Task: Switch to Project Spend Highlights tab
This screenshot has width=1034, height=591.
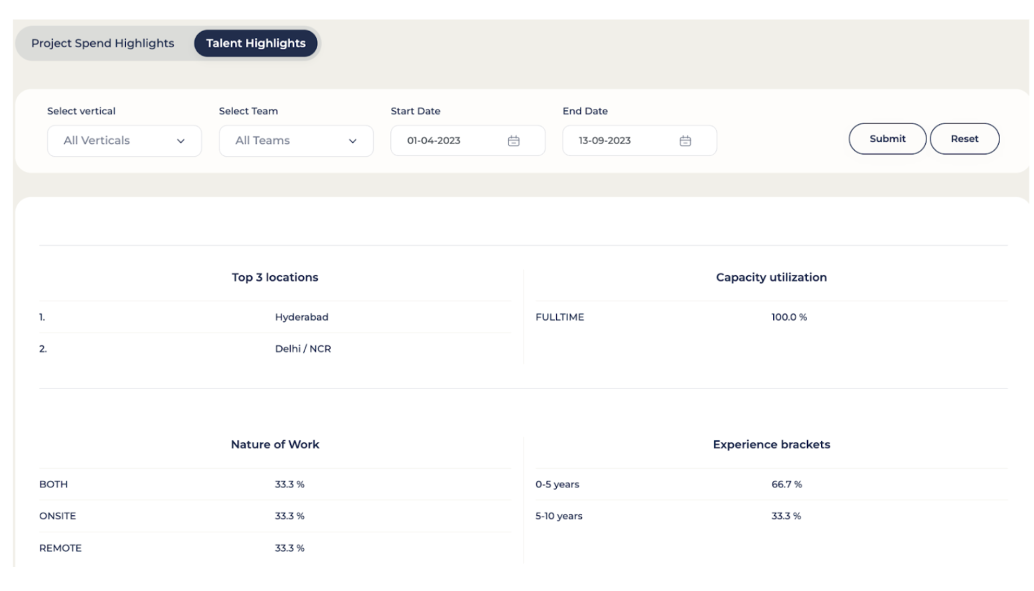Action: [x=103, y=43]
